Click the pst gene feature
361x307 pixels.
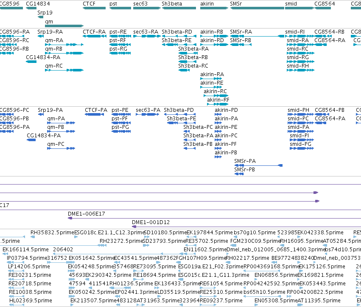click(120, 8)
